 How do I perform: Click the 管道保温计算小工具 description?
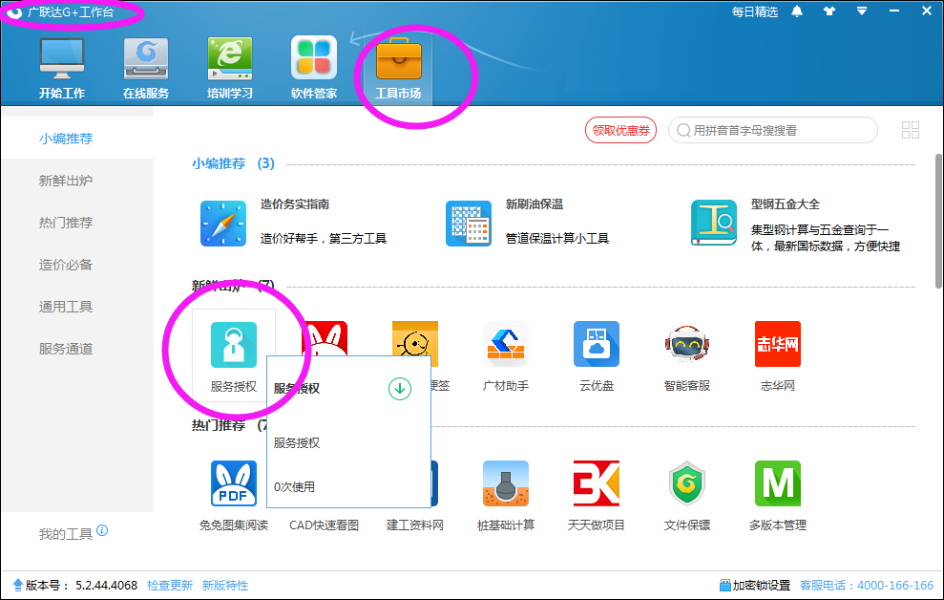[x=556, y=239]
